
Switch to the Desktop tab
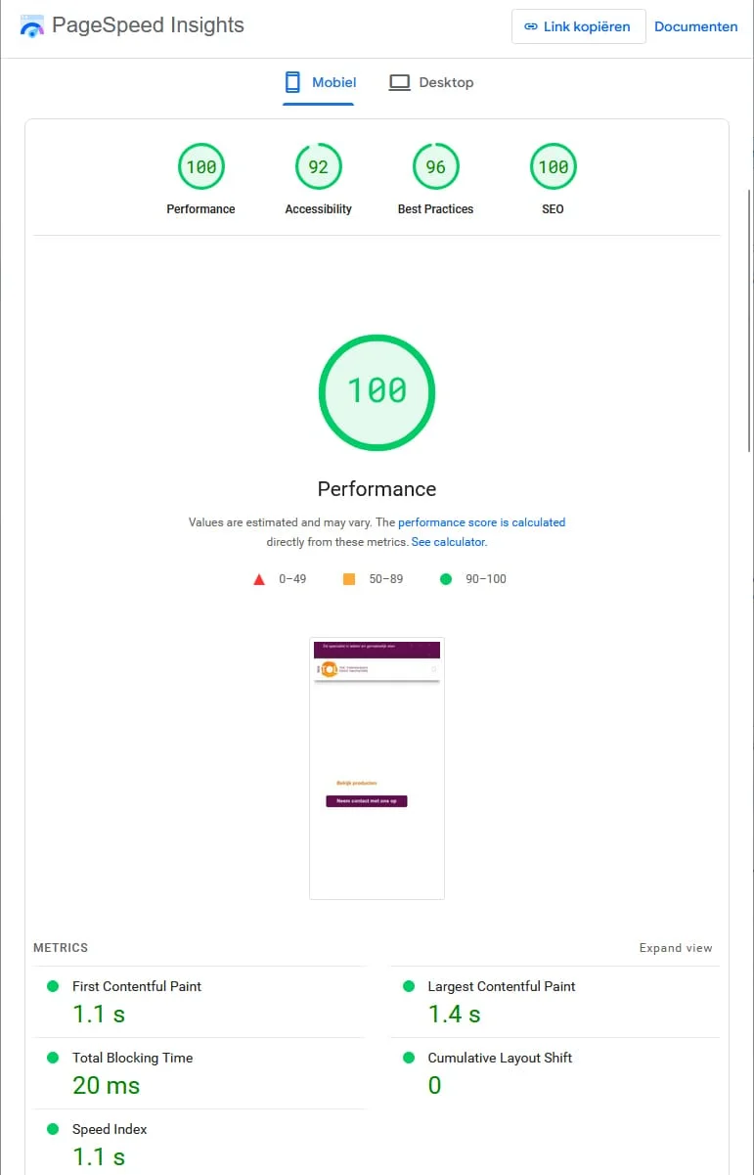430,82
